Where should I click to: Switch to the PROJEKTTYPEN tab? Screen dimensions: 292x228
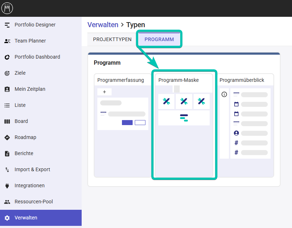coord(112,39)
